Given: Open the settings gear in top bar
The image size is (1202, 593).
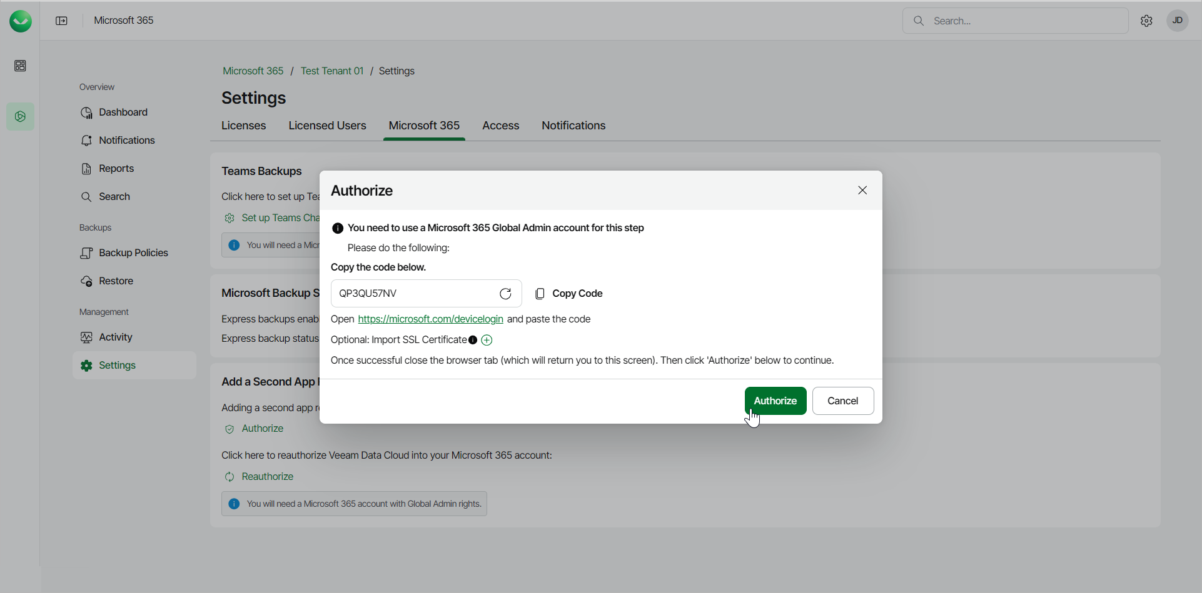Looking at the screenshot, I should (x=1146, y=21).
